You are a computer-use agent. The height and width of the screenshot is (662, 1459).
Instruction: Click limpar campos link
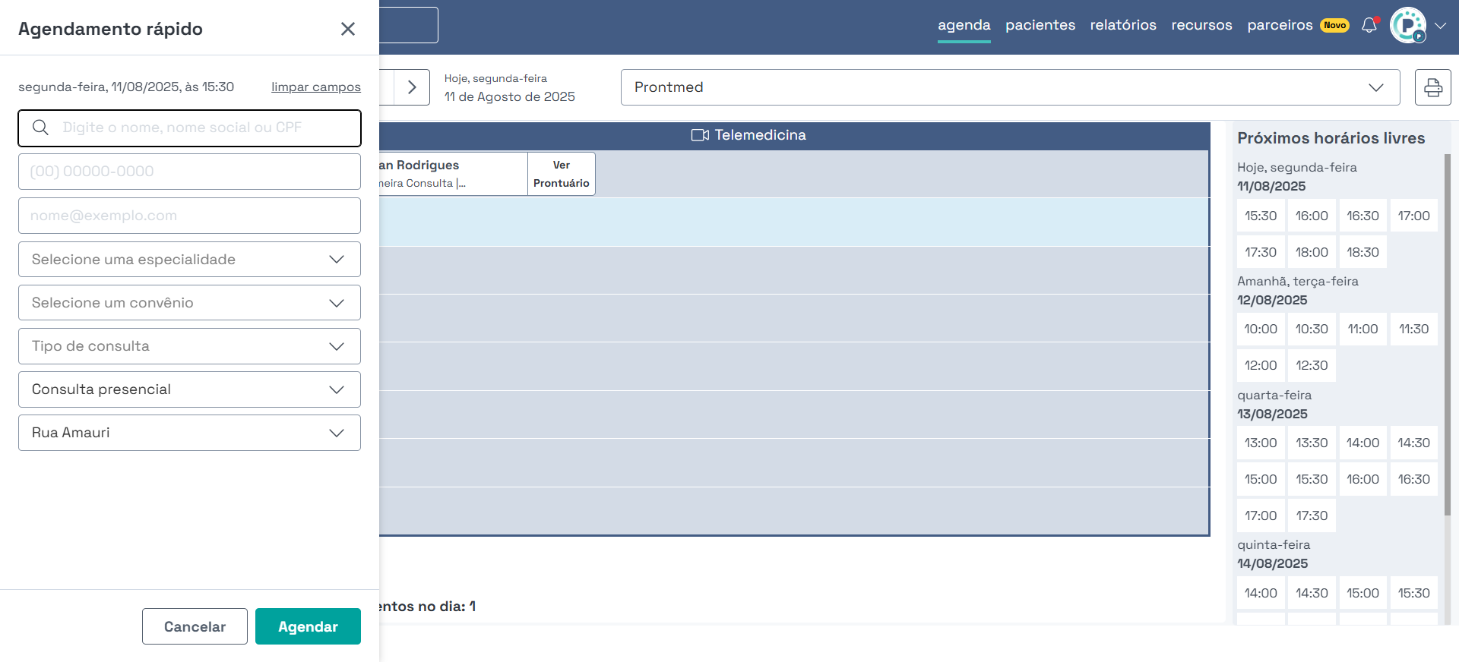(x=316, y=87)
